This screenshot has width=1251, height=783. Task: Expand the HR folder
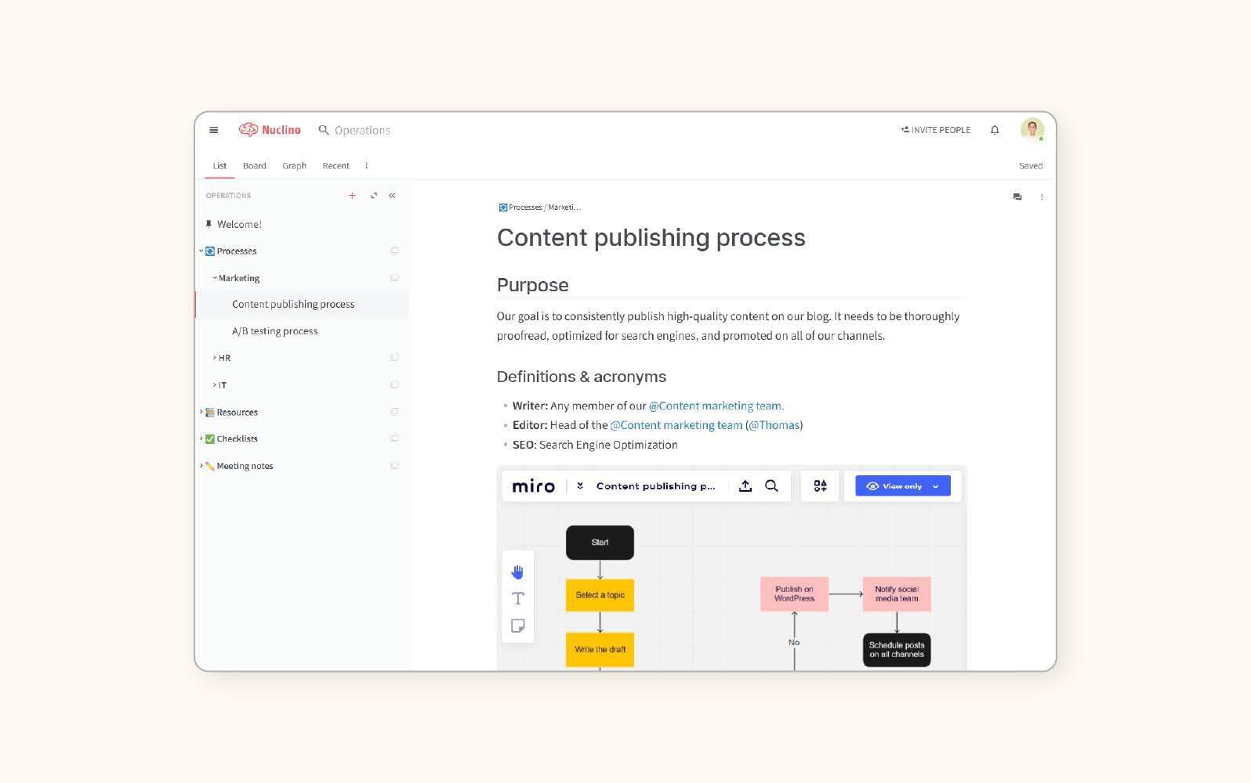tap(215, 358)
